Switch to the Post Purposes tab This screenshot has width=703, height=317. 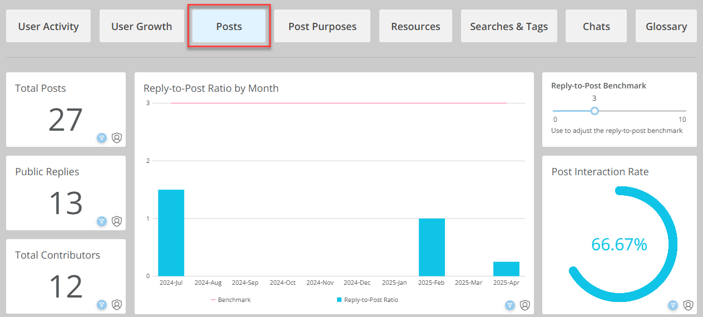[x=323, y=26]
